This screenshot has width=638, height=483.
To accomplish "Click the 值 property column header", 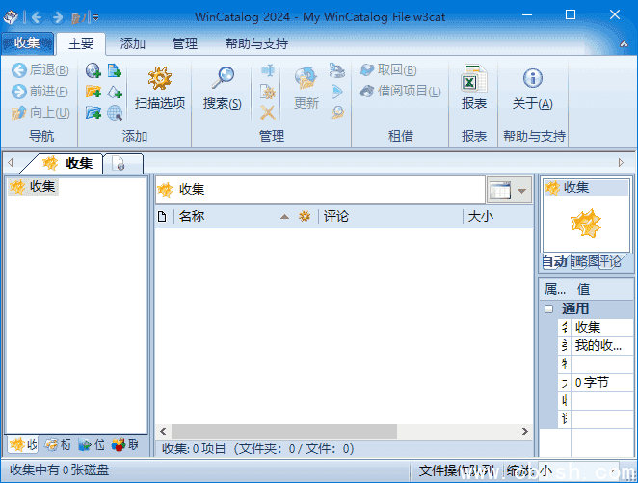I will pos(602,290).
